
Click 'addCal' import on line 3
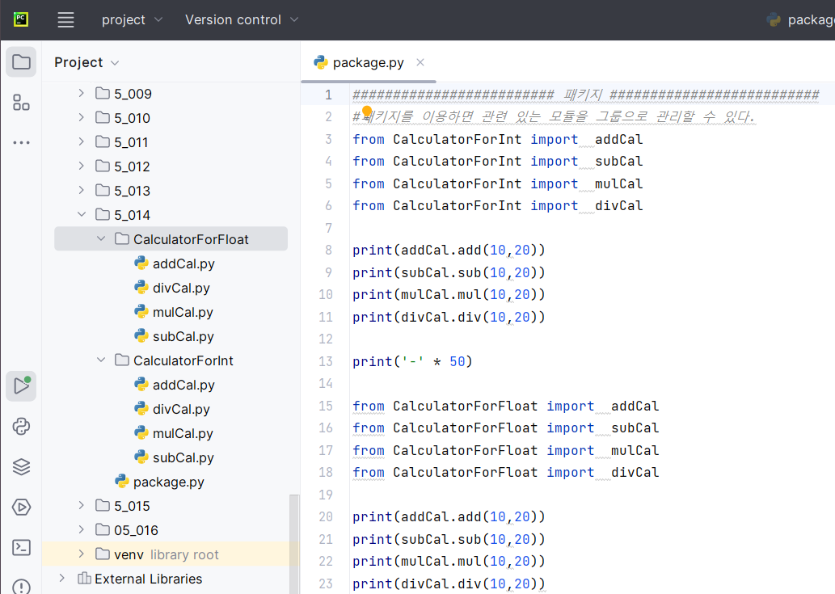pos(619,140)
